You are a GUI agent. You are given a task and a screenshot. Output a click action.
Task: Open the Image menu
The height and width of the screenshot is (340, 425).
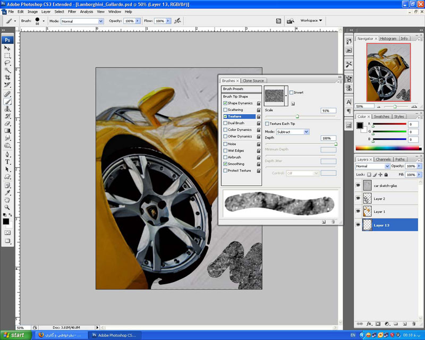click(32, 12)
